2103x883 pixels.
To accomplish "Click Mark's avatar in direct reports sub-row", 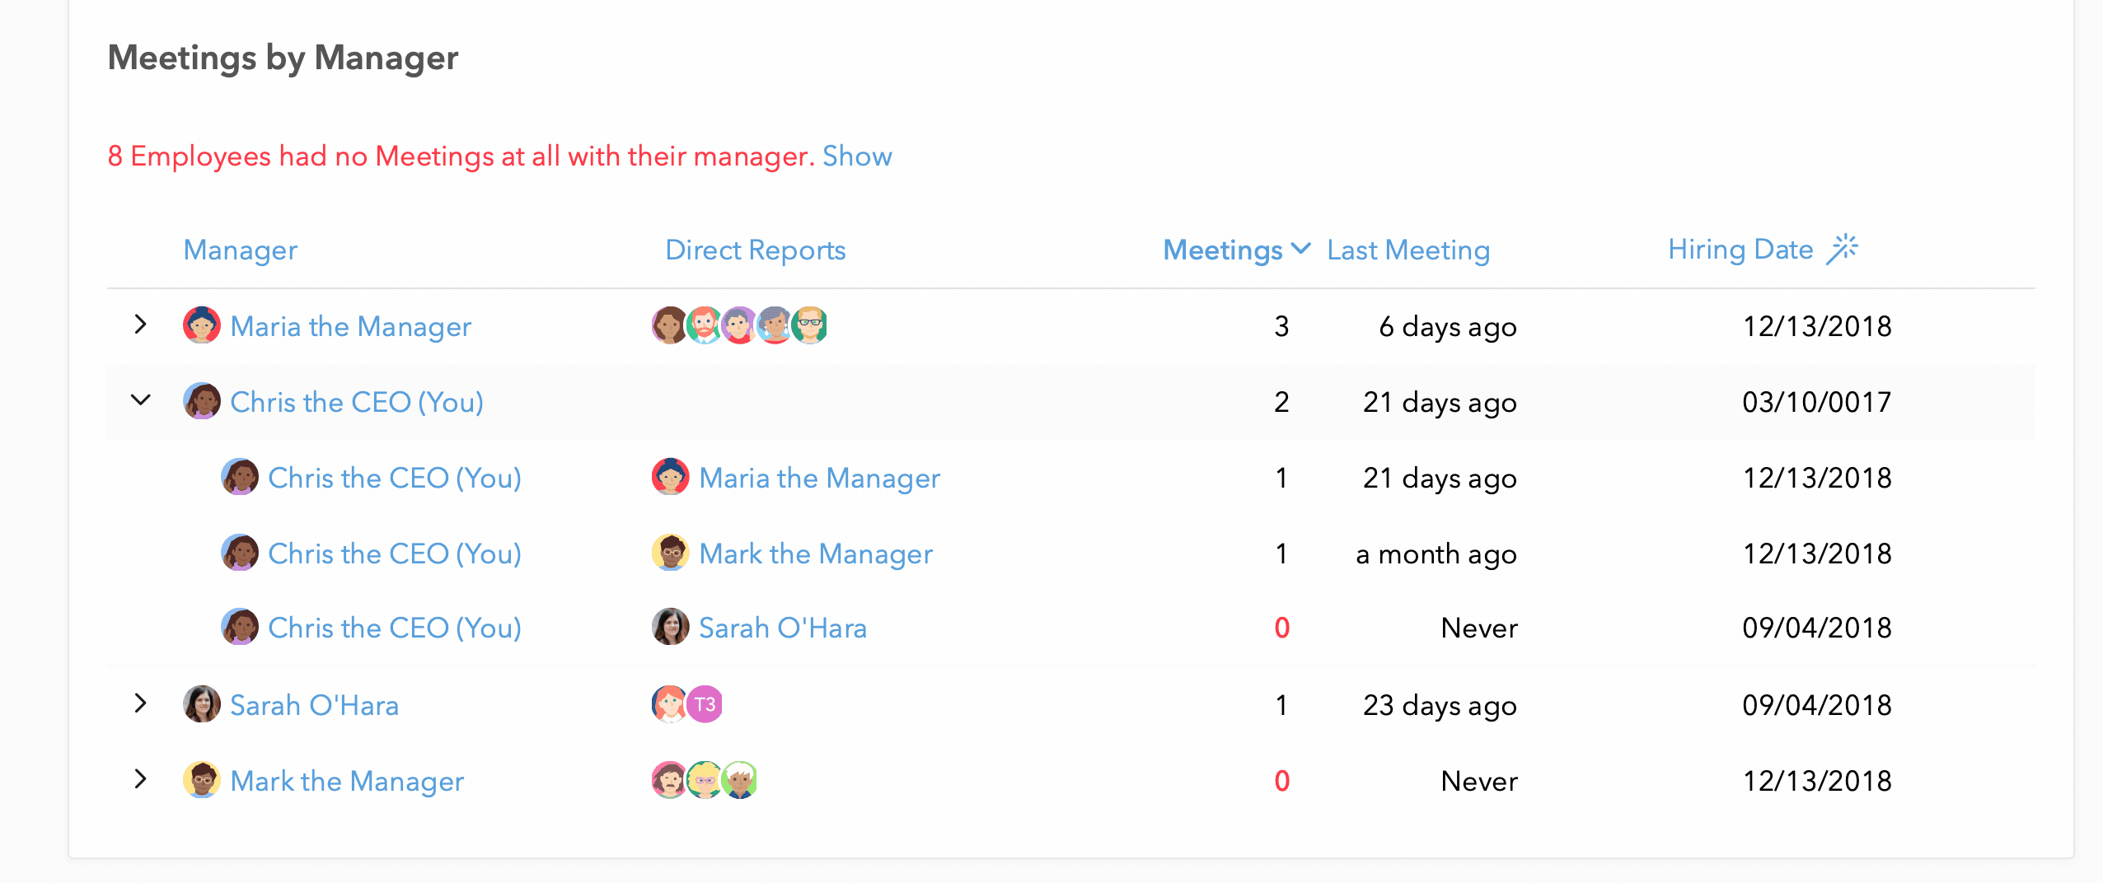I will 670,552.
